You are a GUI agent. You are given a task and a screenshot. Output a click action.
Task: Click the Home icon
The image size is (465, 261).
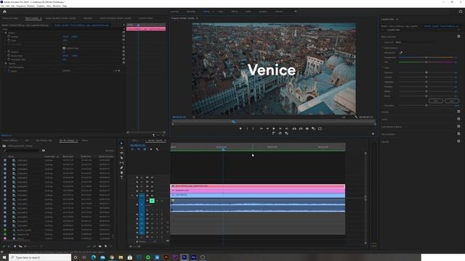(x=4, y=12)
